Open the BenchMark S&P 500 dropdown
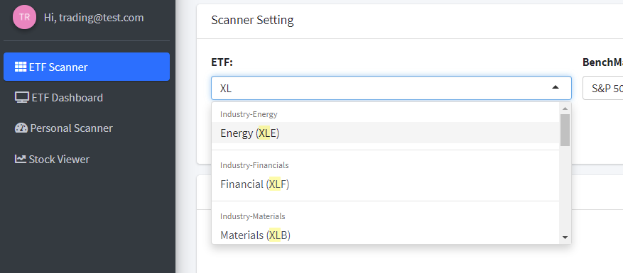The width and height of the screenshot is (623, 273). pos(602,88)
